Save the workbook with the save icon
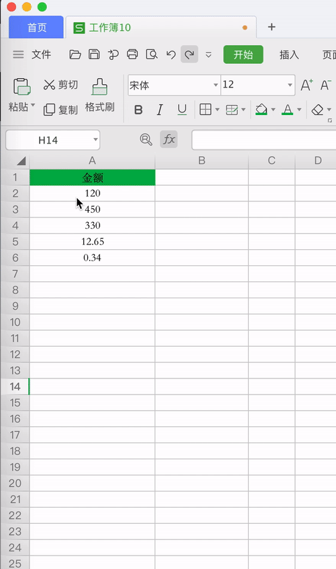The image size is (336, 569). 94,55
